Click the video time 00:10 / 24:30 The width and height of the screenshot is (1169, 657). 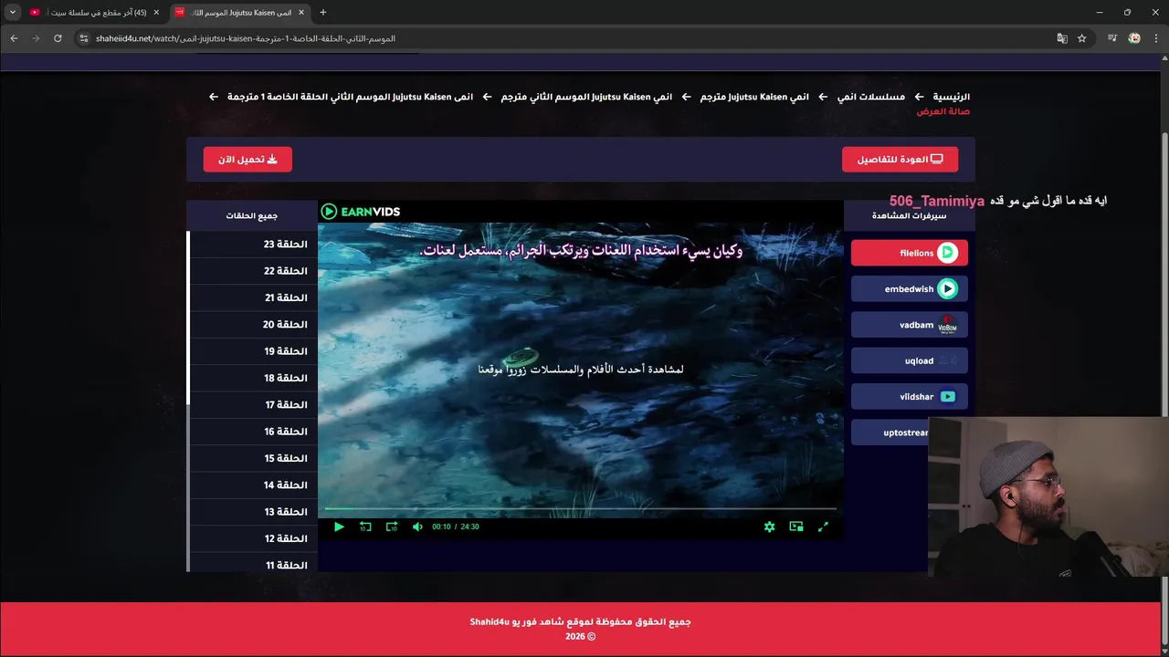(456, 527)
